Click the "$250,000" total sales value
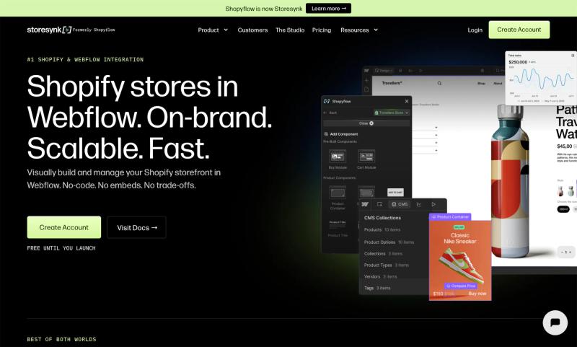This screenshot has height=347, width=577. coord(518,62)
